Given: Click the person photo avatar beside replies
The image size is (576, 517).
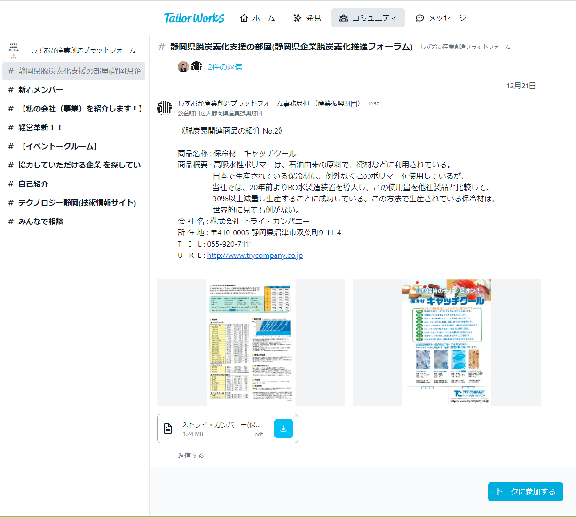Looking at the screenshot, I should pos(183,67).
